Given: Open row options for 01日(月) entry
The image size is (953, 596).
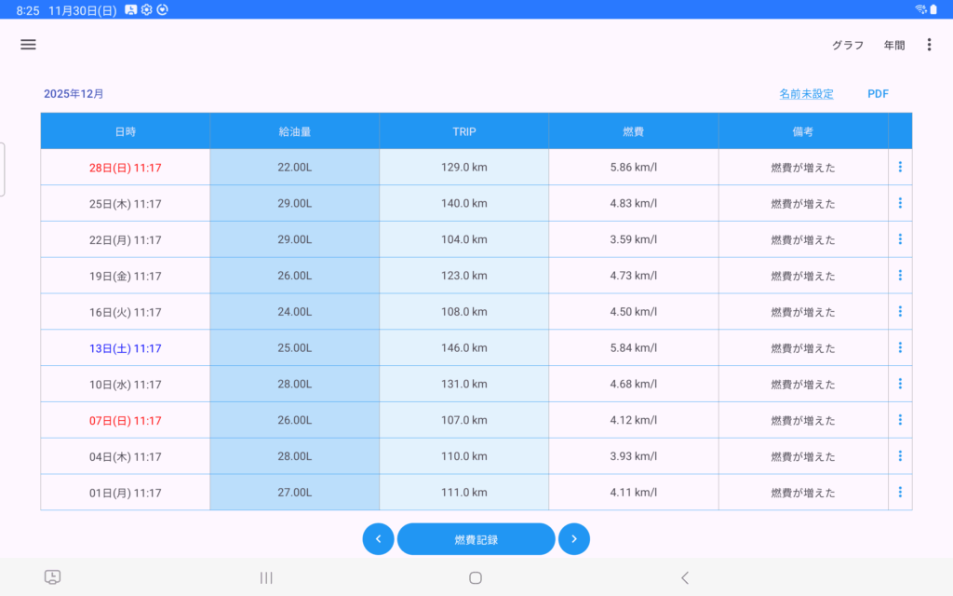Looking at the screenshot, I should pos(900,493).
